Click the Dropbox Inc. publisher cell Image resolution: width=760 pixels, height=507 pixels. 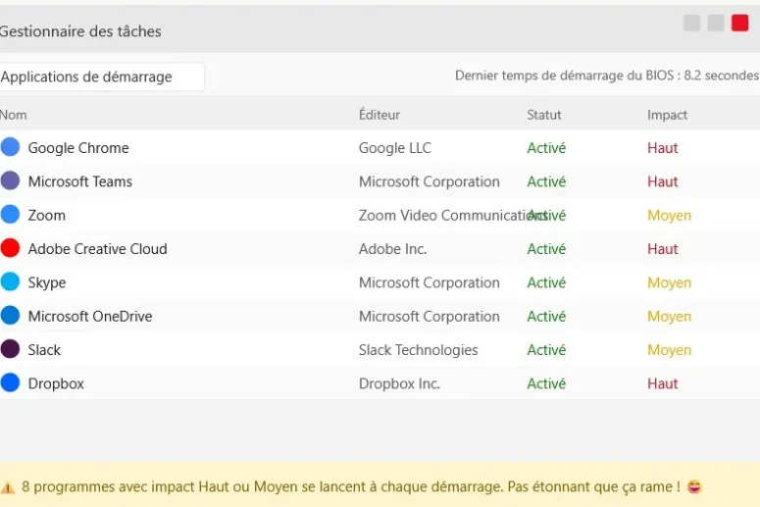coord(399,383)
